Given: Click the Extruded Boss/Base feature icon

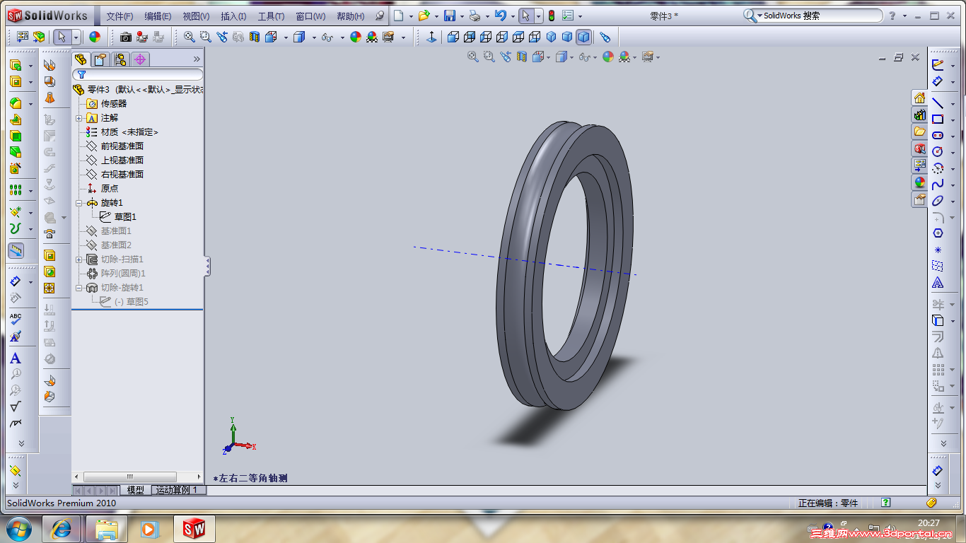Looking at the screenshot, I should 16,65.
